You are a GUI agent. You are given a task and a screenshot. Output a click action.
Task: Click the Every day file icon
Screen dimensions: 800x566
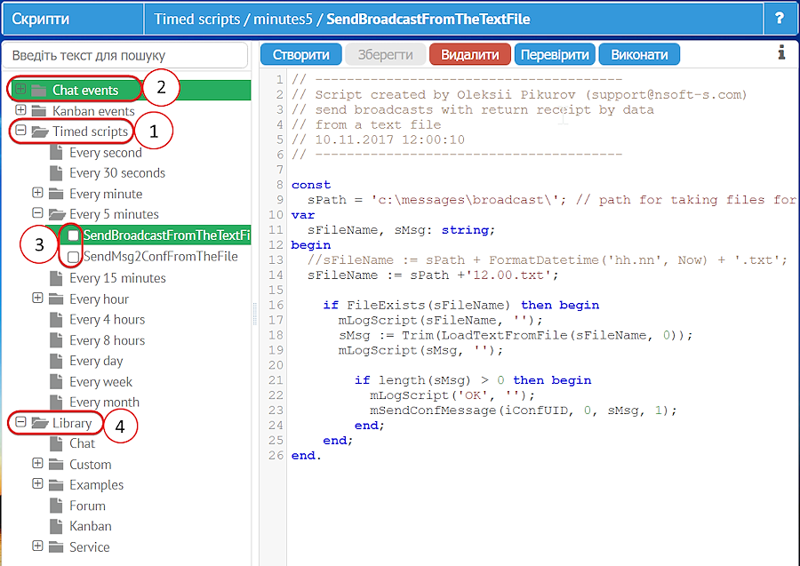pyautogui.click(x=56, y=362)
